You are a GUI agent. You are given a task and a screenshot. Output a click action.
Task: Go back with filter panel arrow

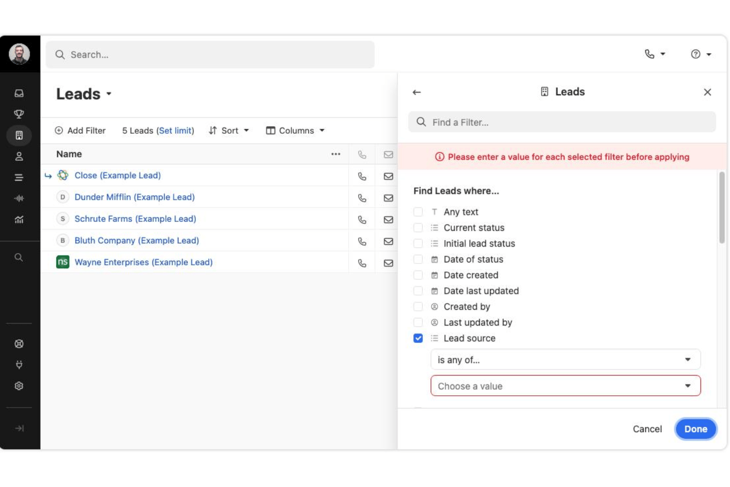(x=417, y=92)
